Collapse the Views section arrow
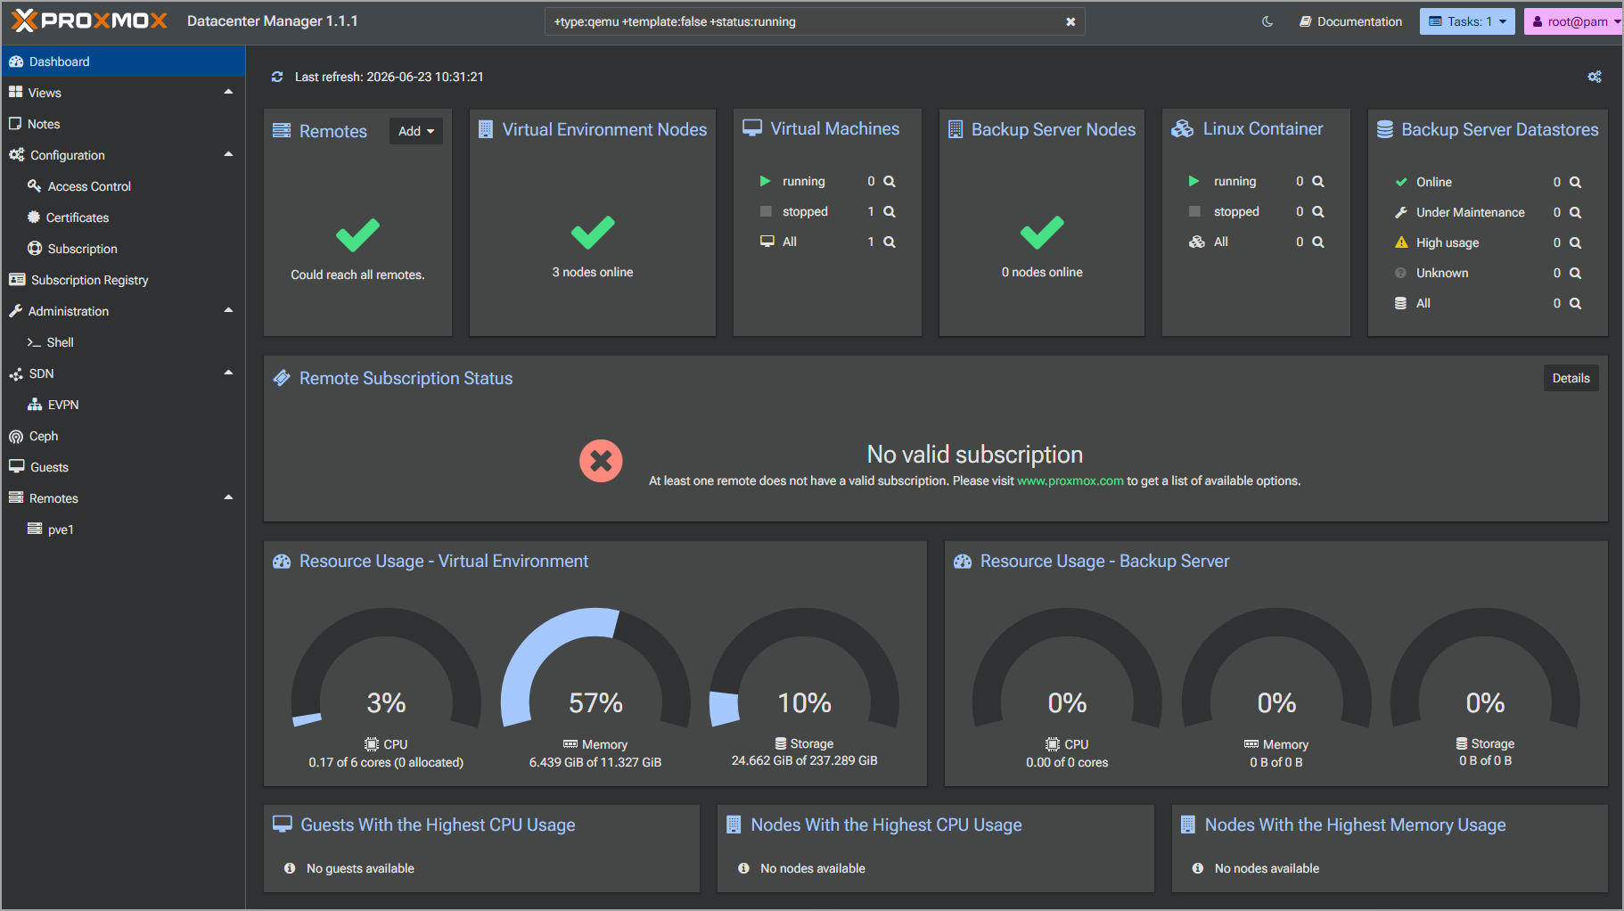 pos(228,92)
